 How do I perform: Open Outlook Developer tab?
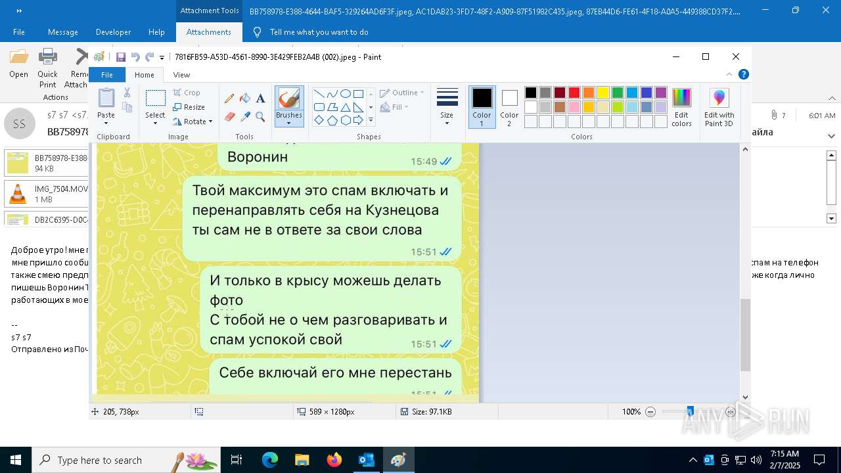coord(113,32)
